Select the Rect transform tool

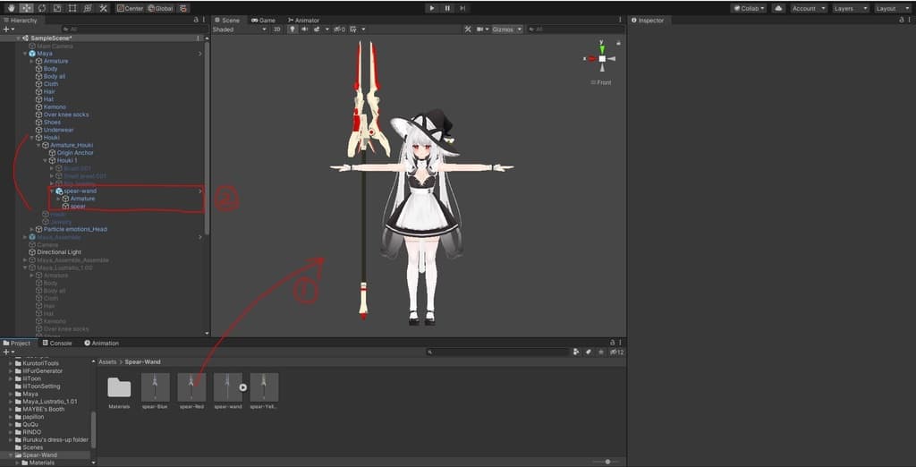point(72,8)
